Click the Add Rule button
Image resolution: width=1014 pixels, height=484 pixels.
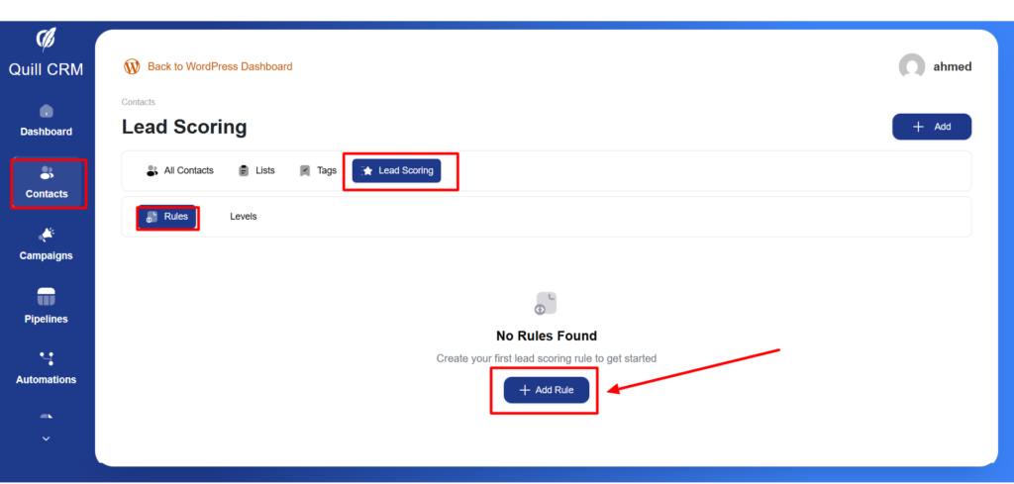tap(546, 390)
